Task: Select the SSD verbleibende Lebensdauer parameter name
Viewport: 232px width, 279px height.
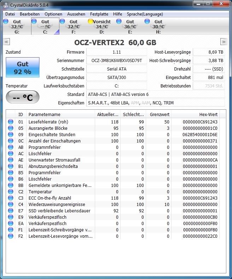Action: tap(59, 211)
